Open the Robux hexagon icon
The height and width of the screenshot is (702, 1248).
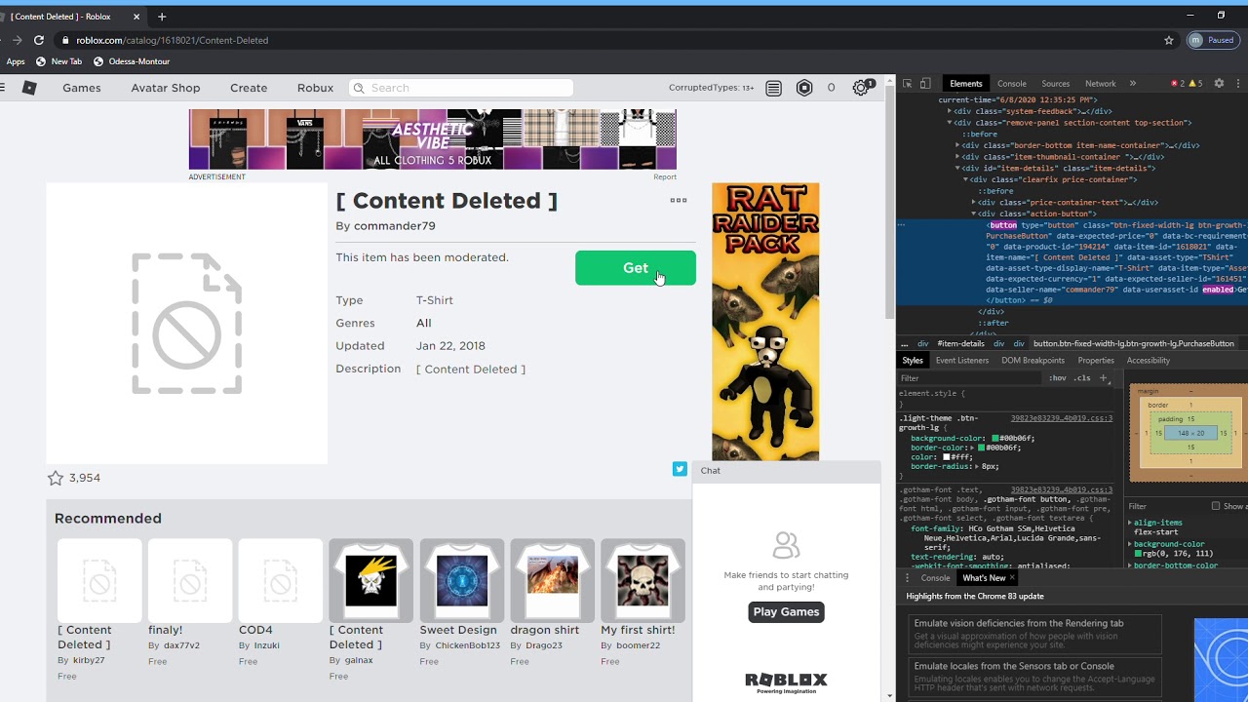804,88
